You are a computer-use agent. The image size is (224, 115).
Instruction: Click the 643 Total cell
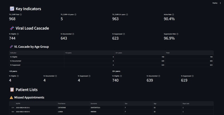click(189, 61)
